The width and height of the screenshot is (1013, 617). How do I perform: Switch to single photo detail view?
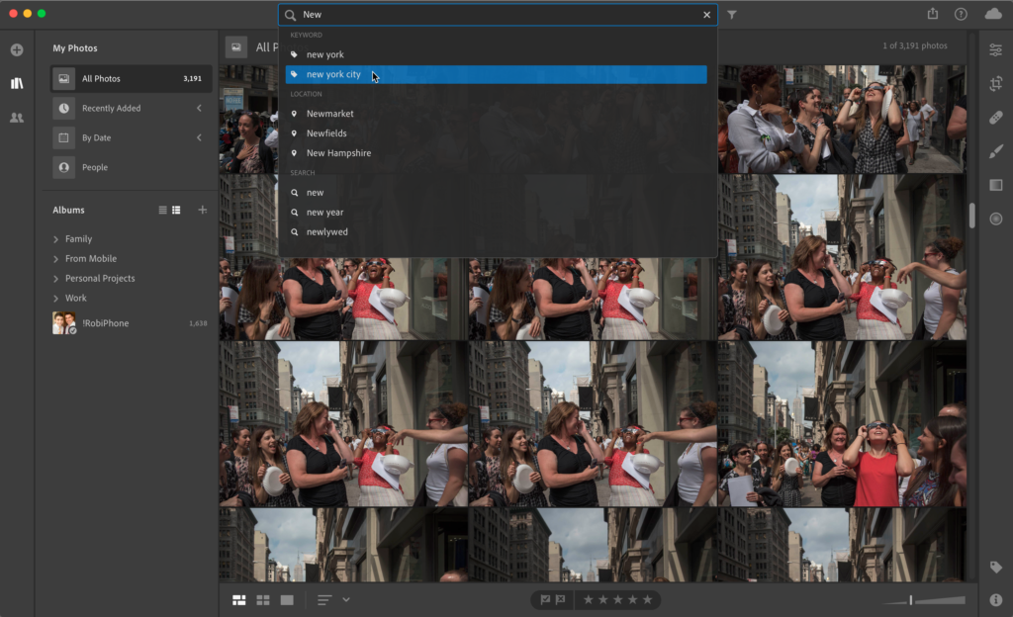287,600
